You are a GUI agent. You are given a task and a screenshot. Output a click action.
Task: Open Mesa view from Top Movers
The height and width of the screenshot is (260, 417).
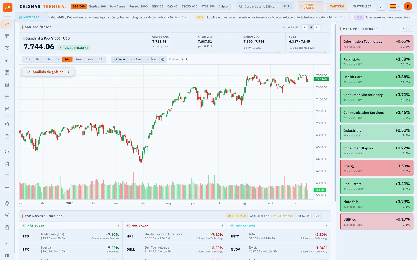pos(303,216)
